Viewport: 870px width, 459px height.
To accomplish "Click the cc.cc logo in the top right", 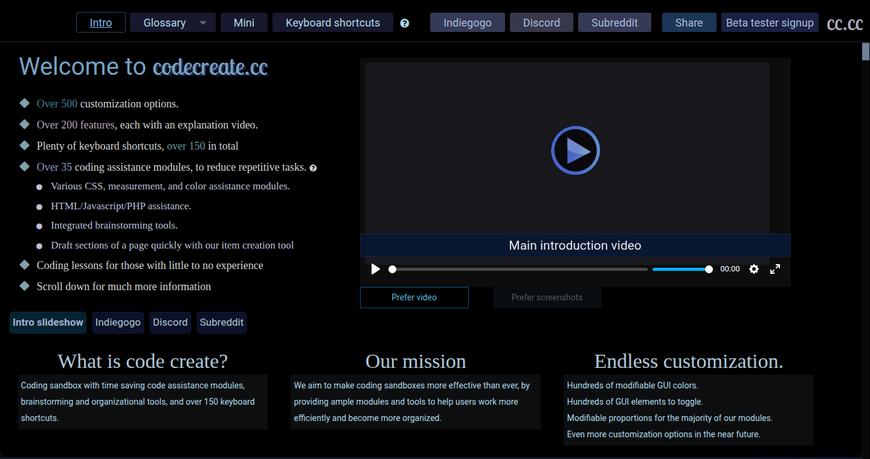I will (845, 23).
